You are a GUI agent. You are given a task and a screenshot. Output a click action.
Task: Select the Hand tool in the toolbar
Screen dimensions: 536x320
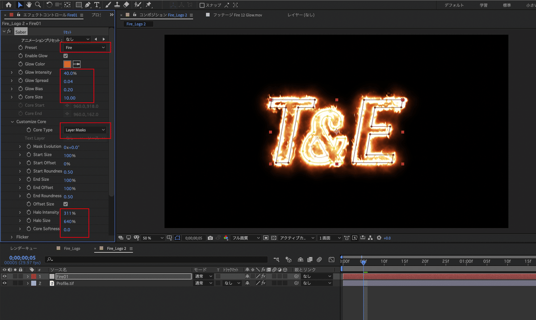29,5
